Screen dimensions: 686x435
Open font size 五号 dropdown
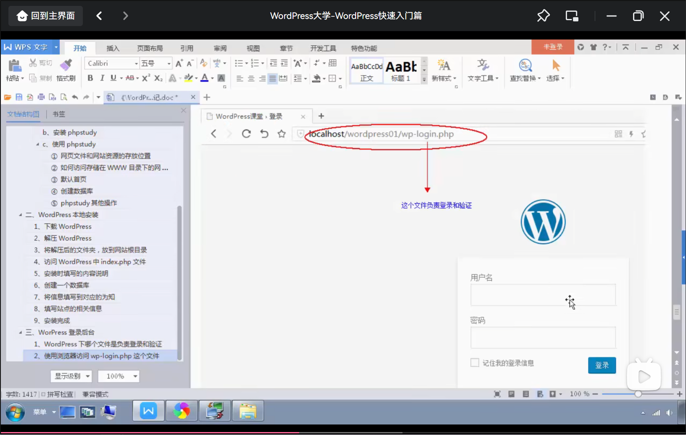click(169, 63)
